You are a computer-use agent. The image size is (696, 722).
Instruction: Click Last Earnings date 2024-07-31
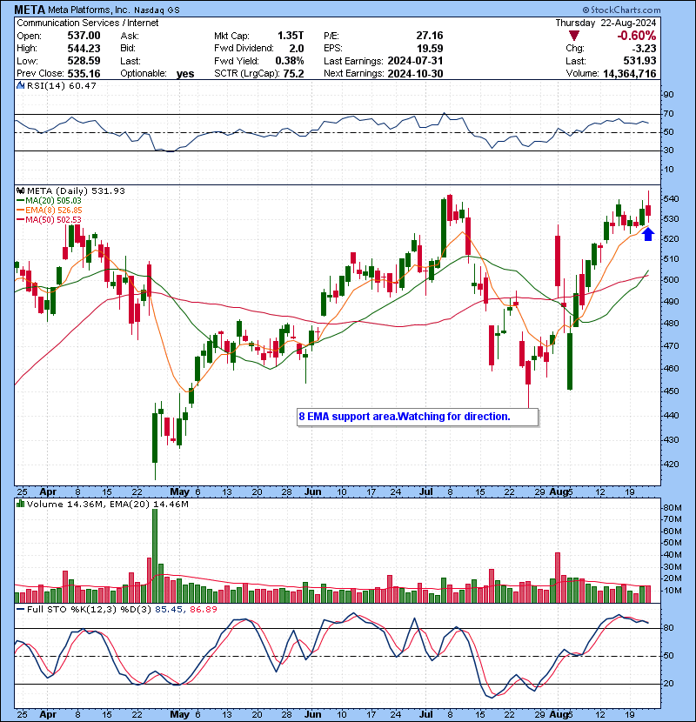pyautogui.click(x=416, y=61)
